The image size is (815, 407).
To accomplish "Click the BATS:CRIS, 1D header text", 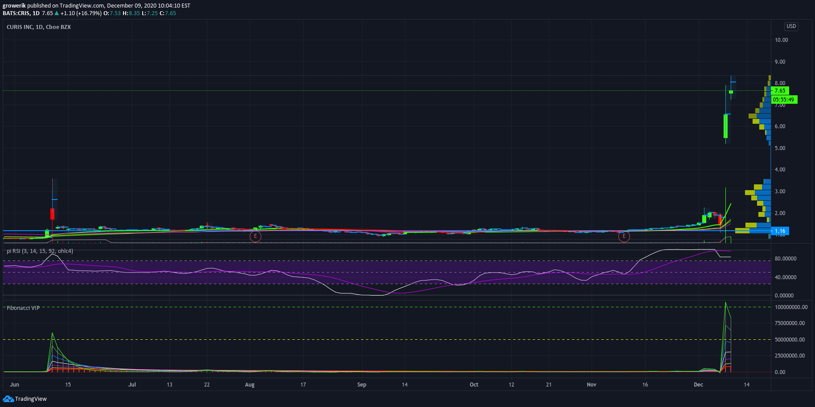I will click(21, 13).
